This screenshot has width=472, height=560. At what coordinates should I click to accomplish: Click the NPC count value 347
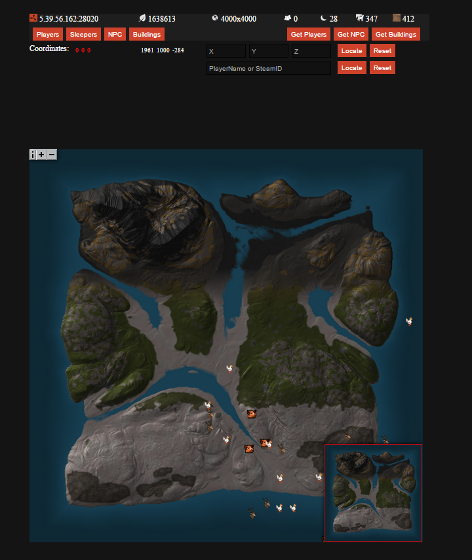coord(372,18)
